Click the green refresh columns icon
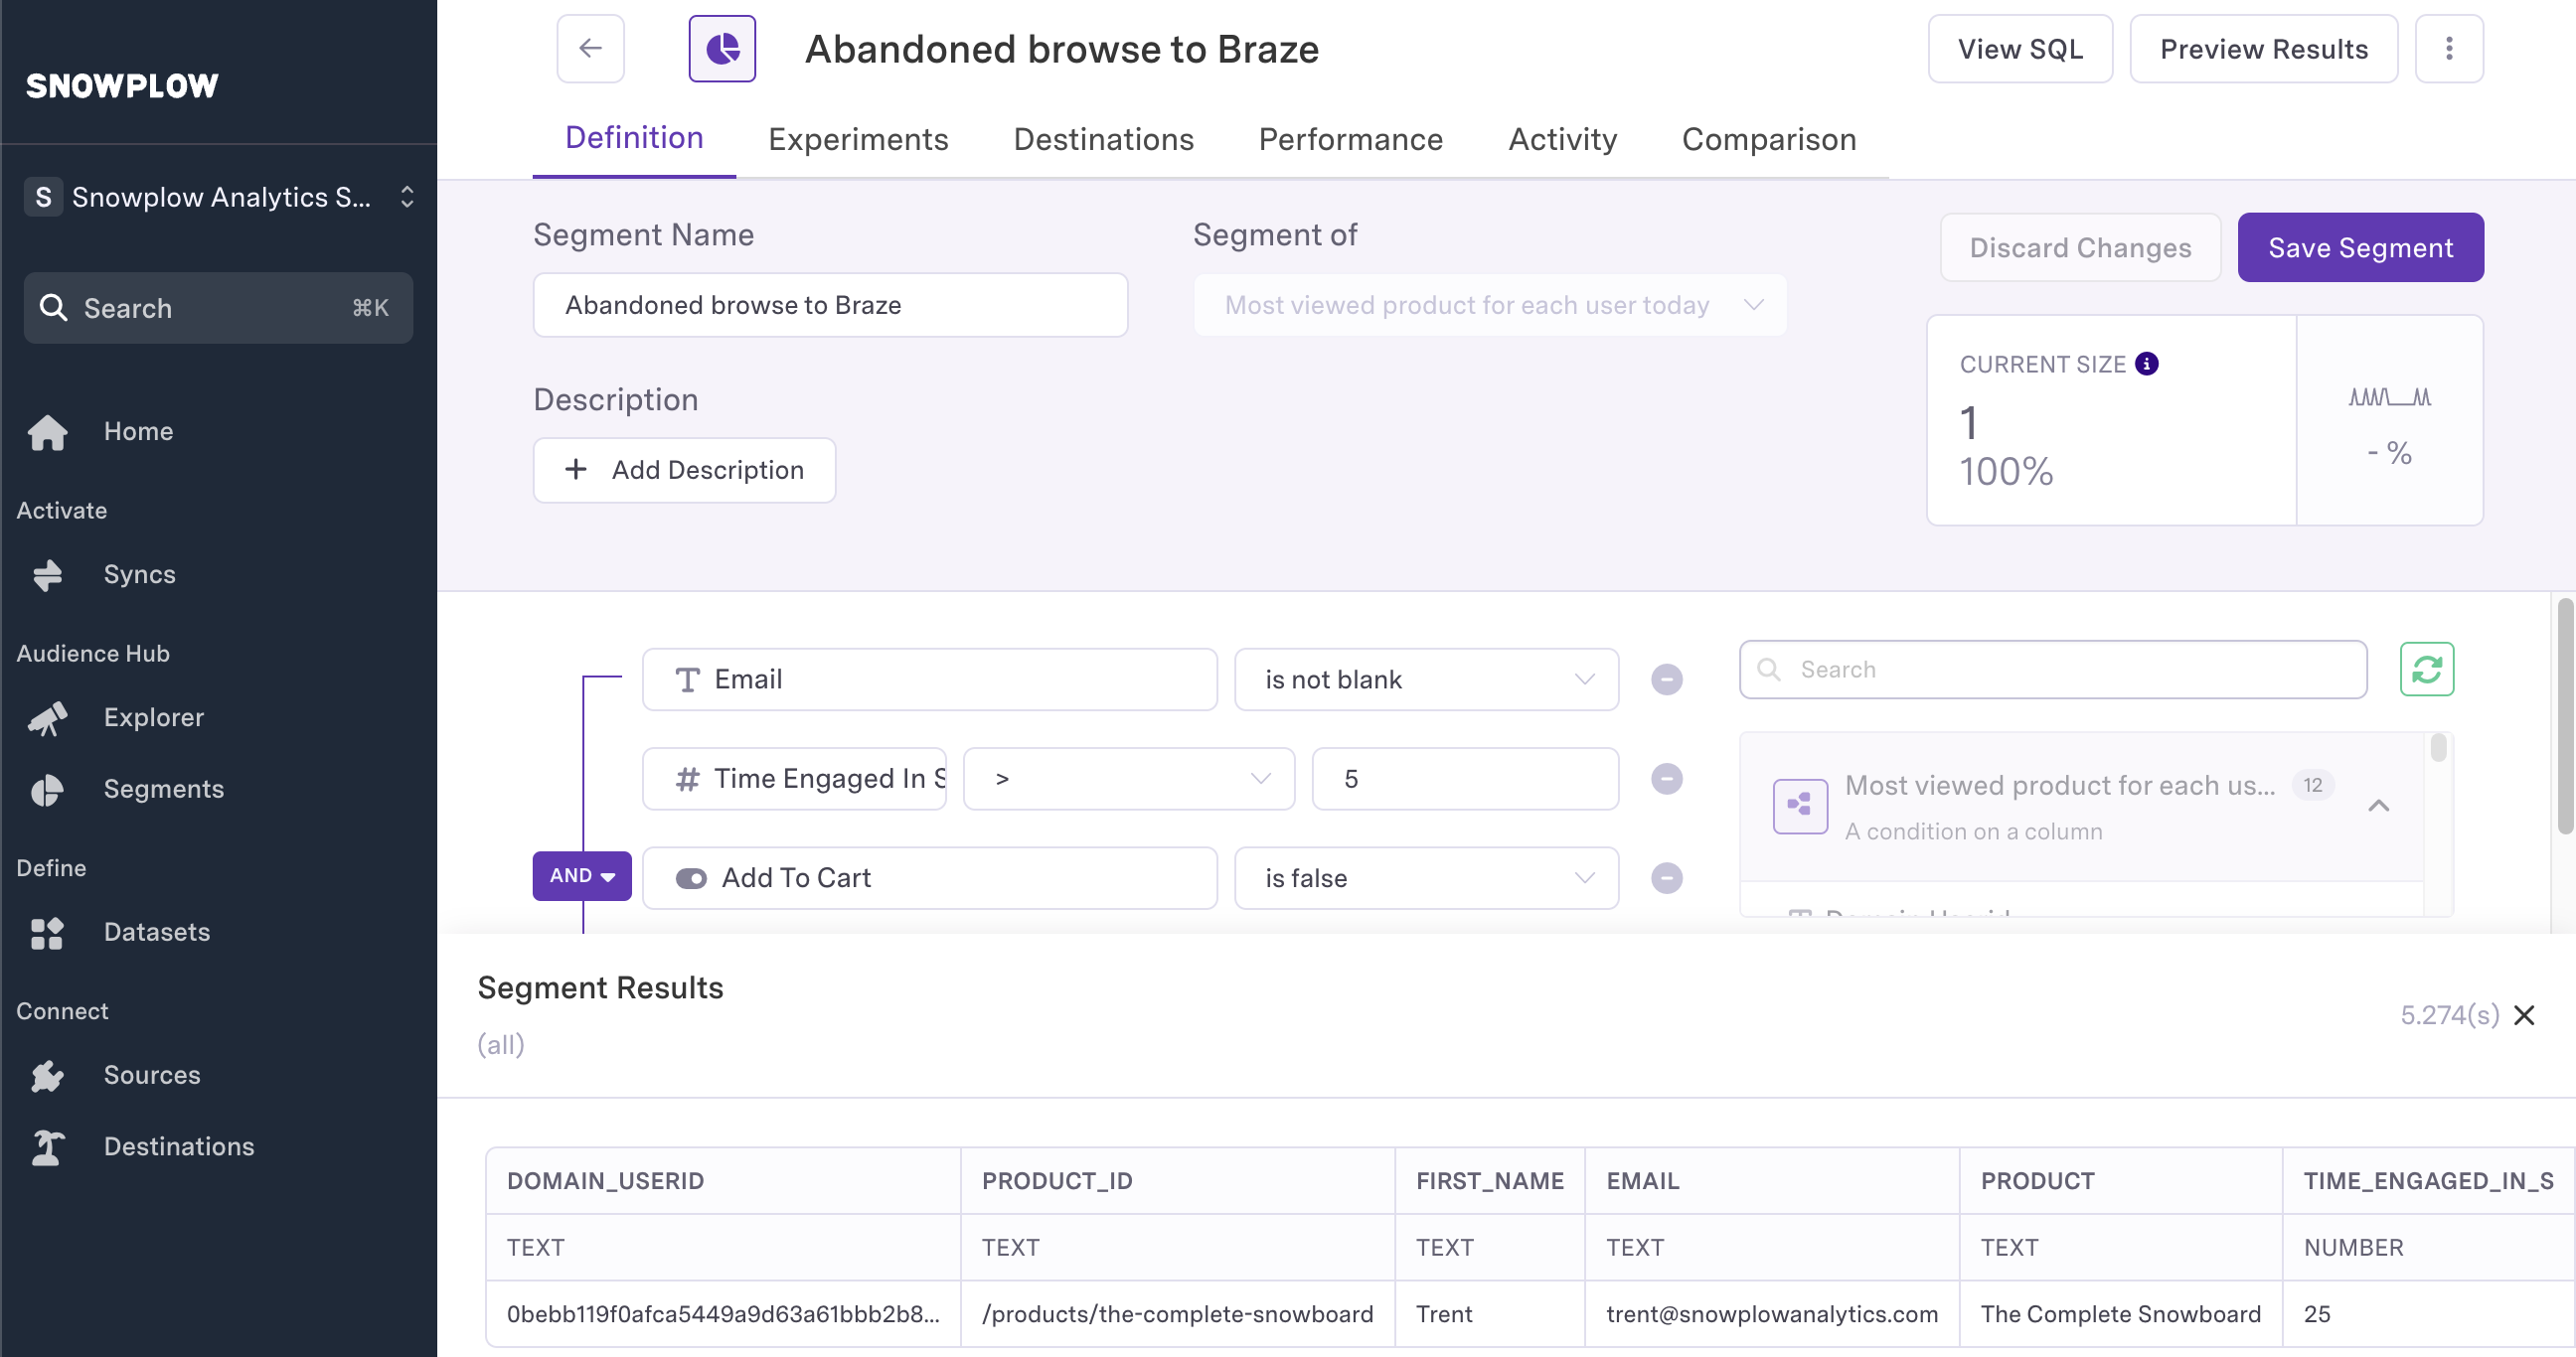2576x1357 pixels. tap(2426, 669)
